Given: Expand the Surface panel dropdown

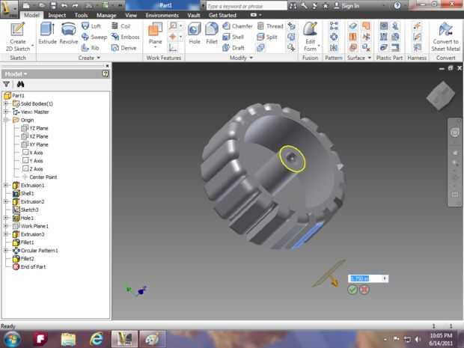Looking at the screenshot, I should pyautogui.click(x=359, y=58).
